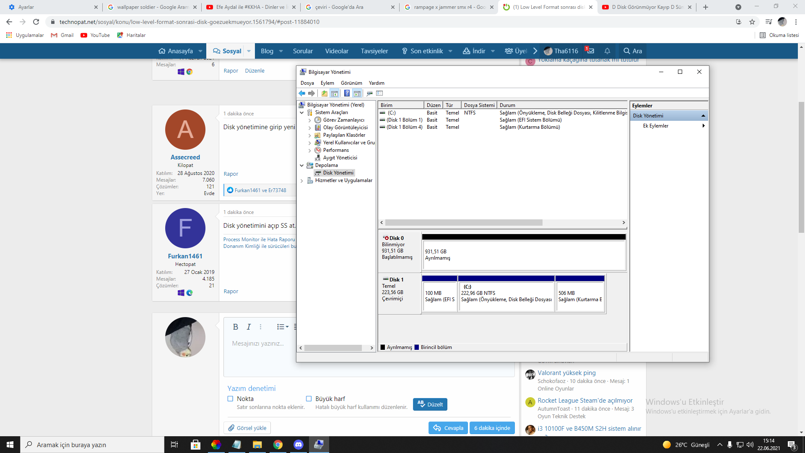Click the blue Birincil bölüm legend swatch
This screenshot has height=453, width=805.
pyautogui.click(x=417, y=347)
